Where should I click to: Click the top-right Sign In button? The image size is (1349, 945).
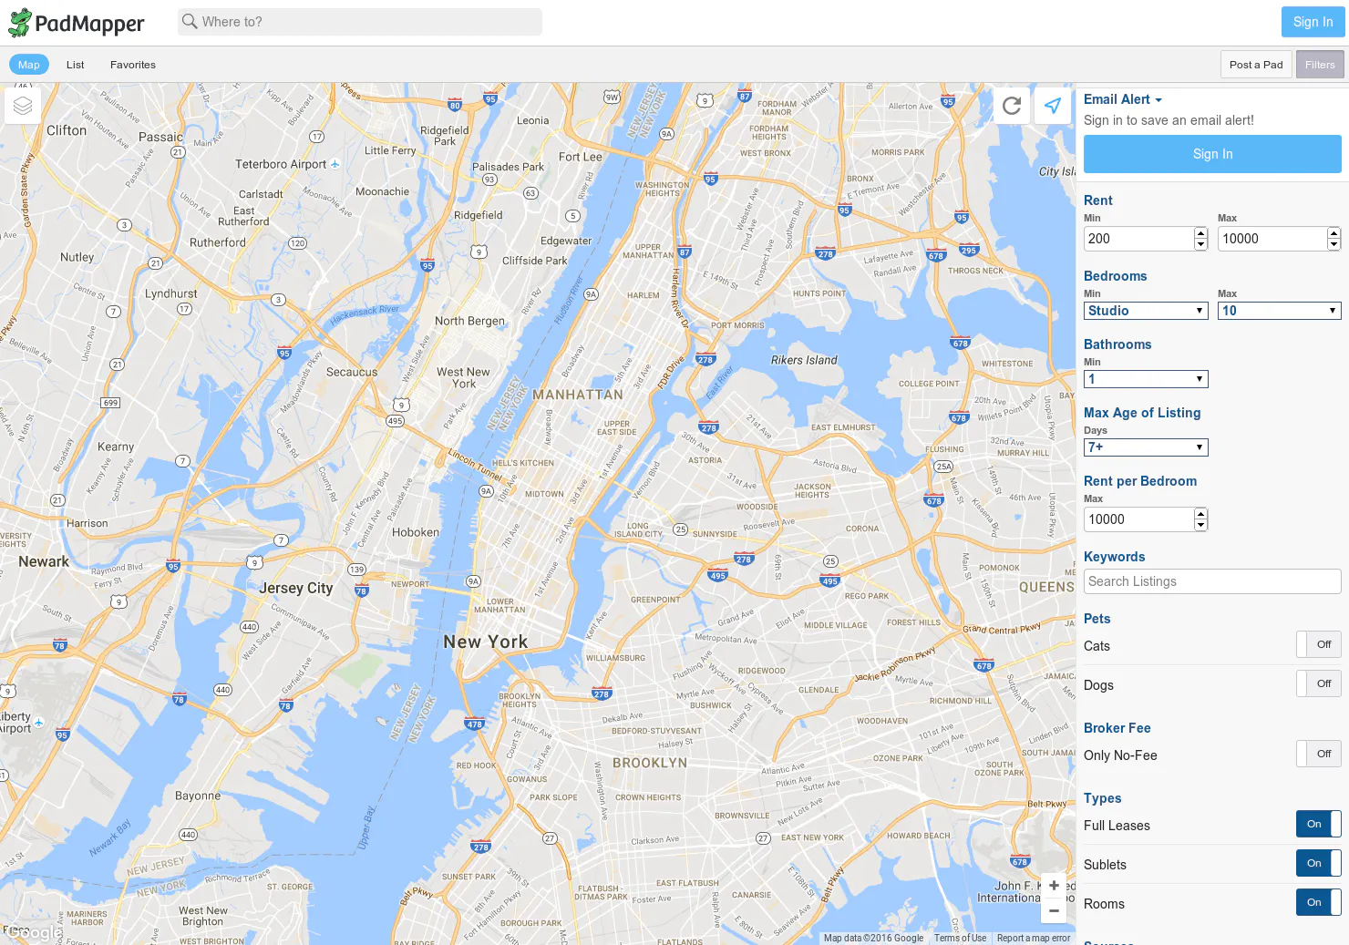coord(1313,22)
